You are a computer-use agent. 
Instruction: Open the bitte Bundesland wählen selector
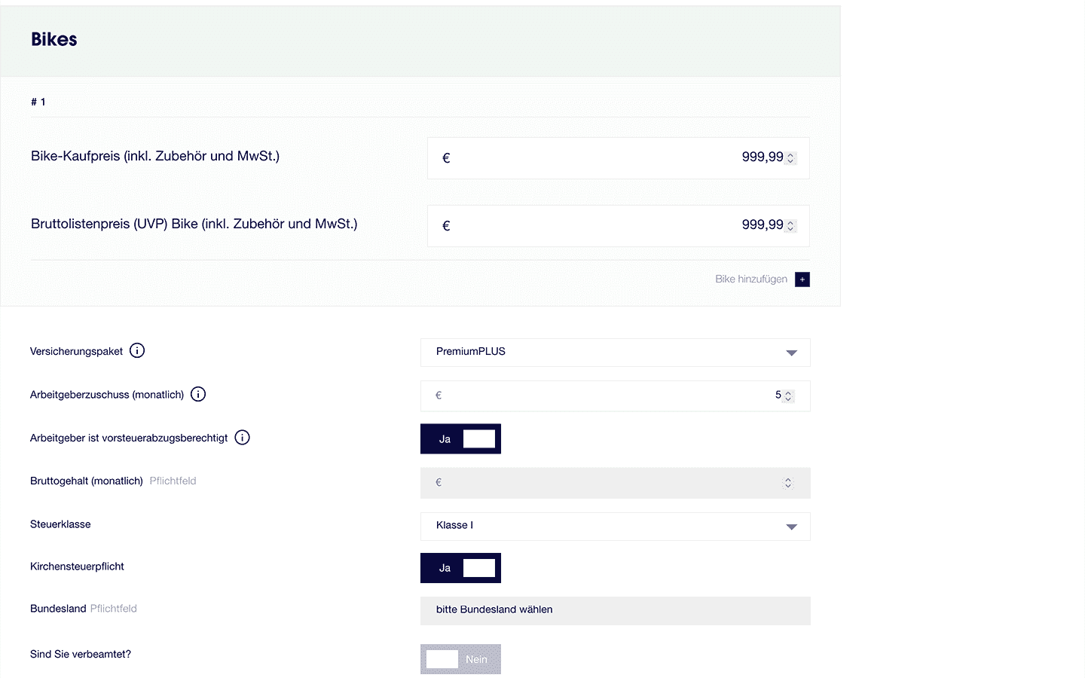click(x=616, y=611)
